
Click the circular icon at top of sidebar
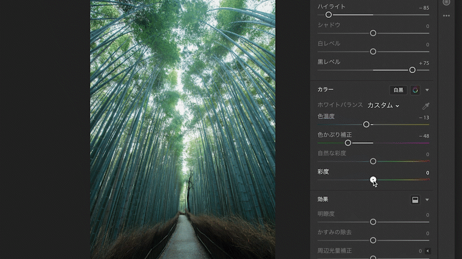tap(447, 3)
